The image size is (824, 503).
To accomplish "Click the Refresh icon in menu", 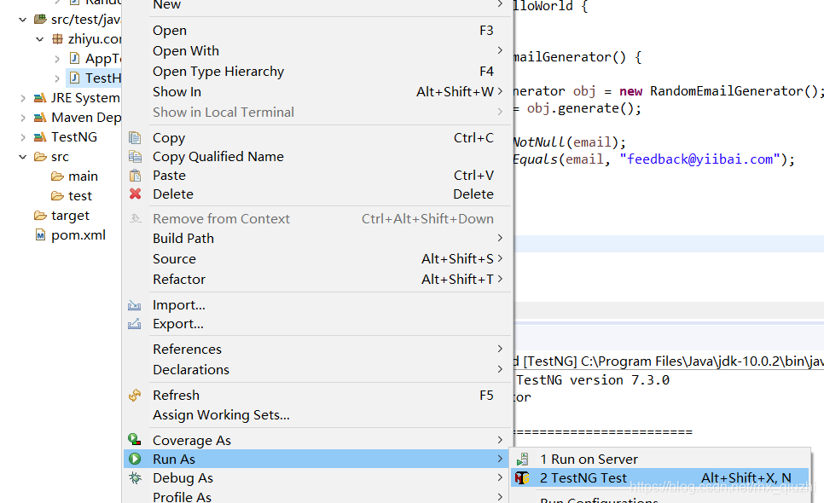I will 135,396.
